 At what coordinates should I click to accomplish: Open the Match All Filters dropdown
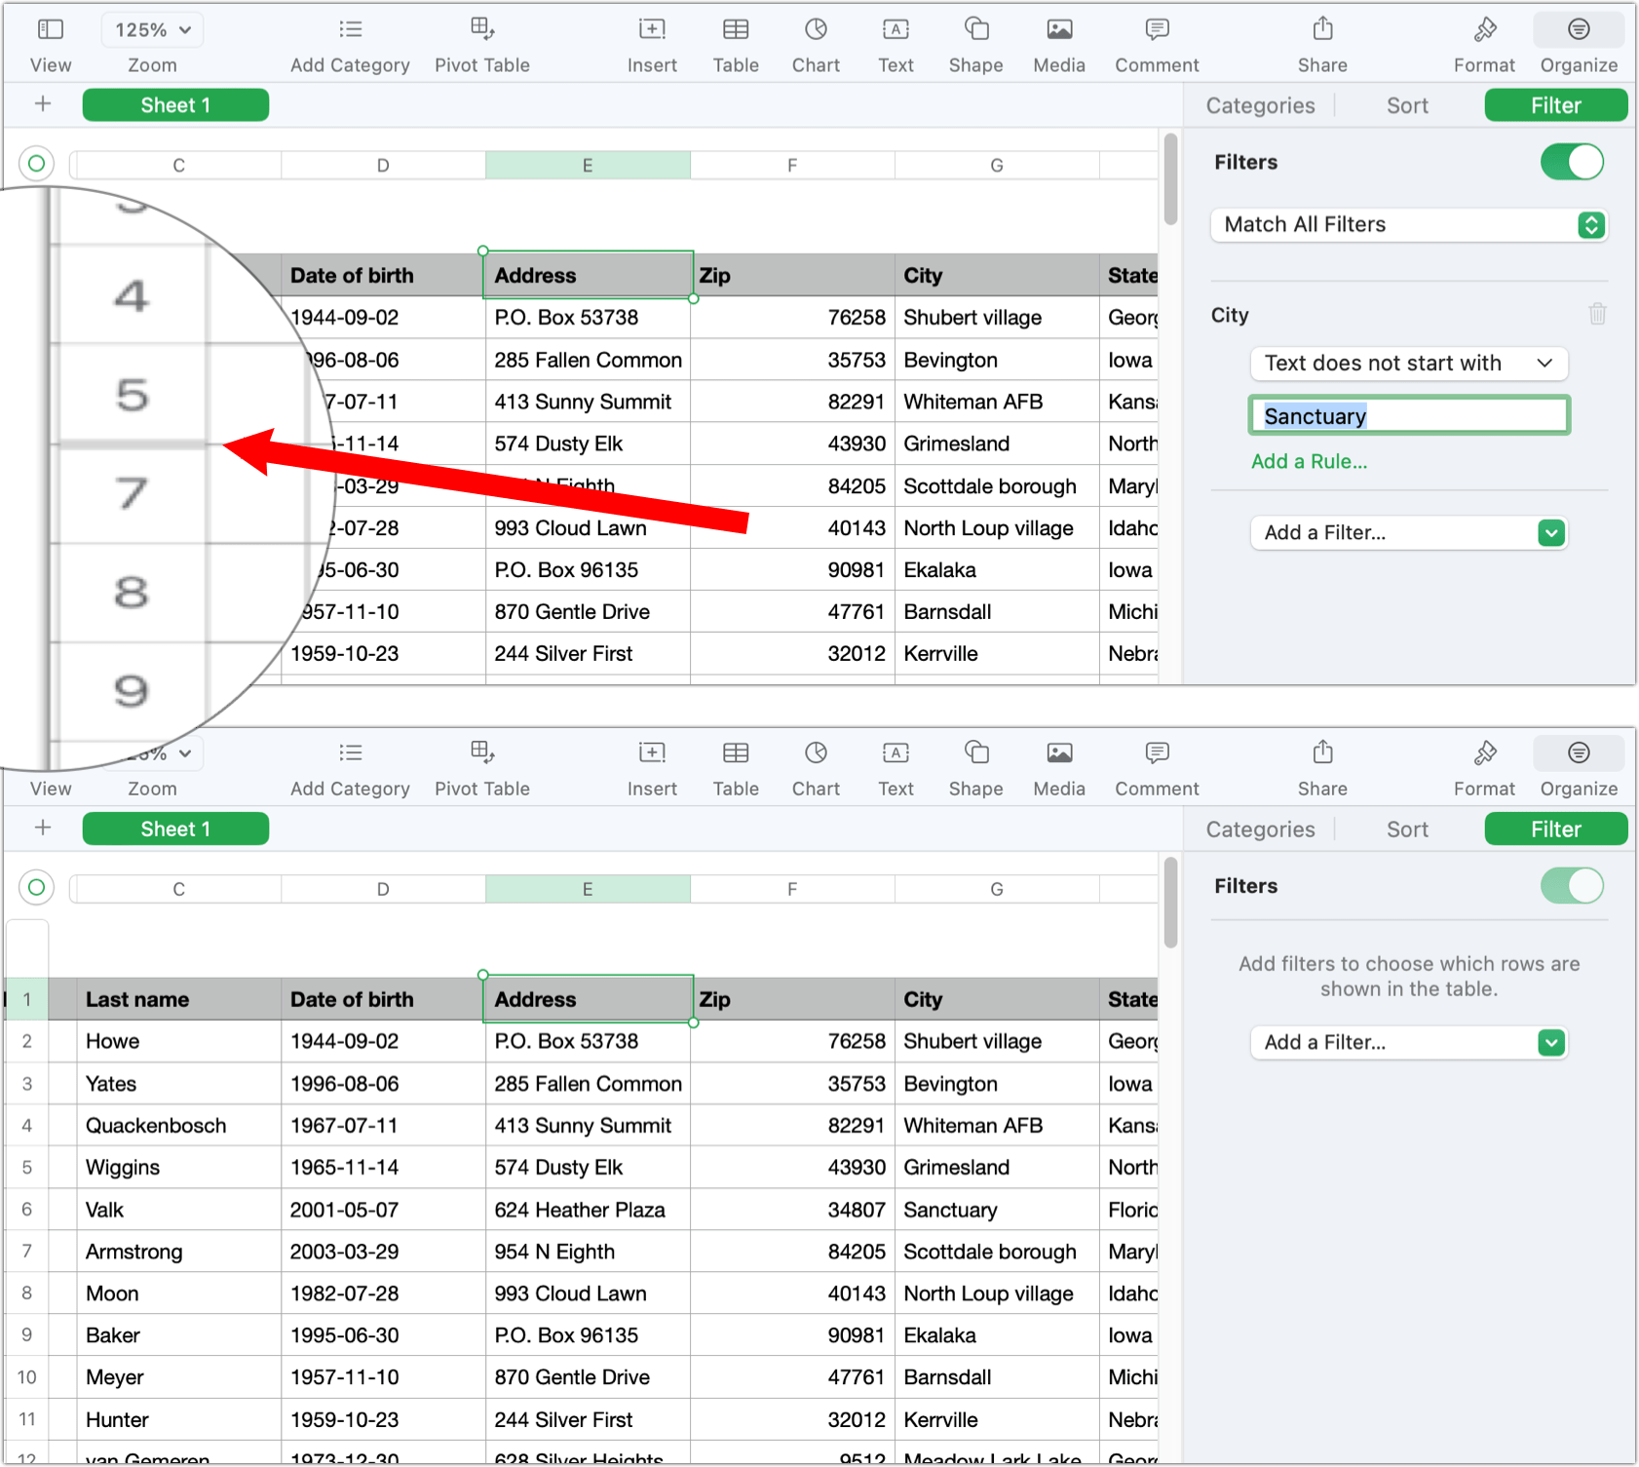(x=1408, y=225)
